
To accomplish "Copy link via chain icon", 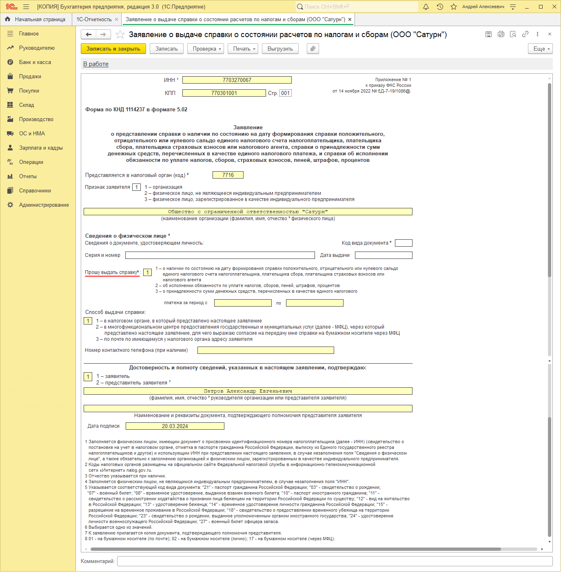I will [526, 34].
